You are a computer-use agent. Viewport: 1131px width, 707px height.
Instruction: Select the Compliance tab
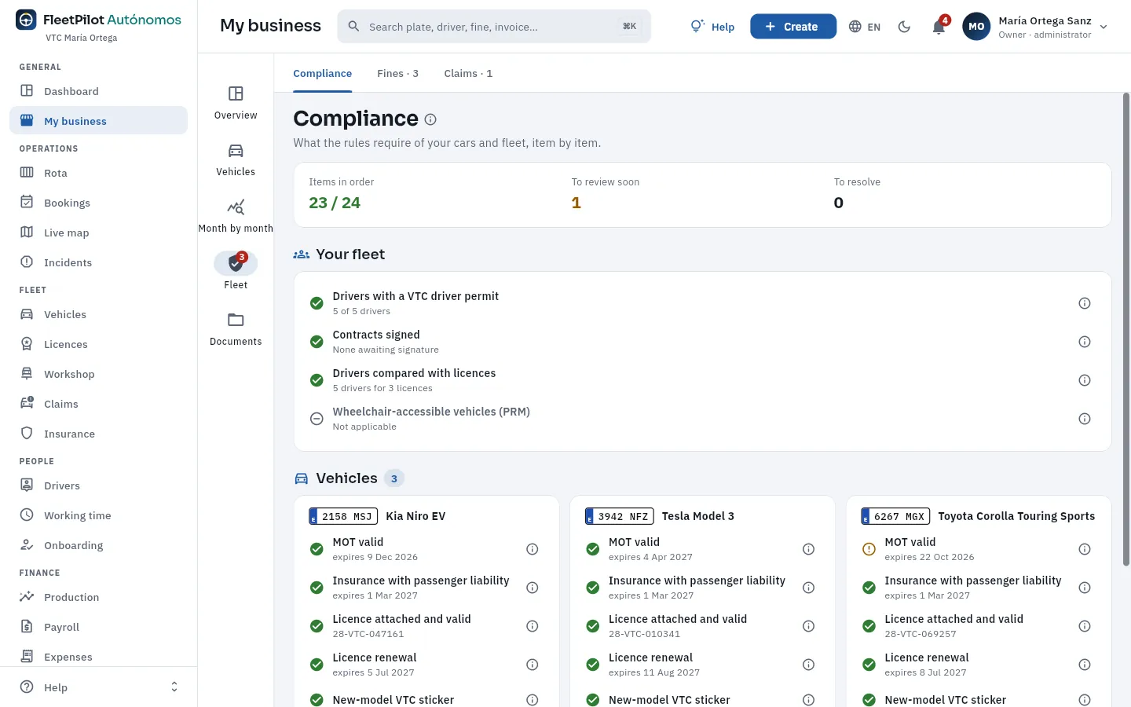(x=322, y=73)
